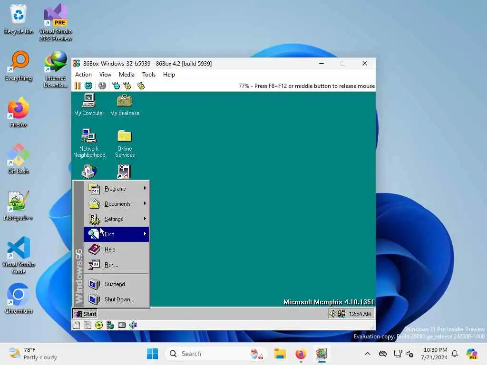
Task: Open the Copilot Preview taskbar icon
Action: point(472,354)
